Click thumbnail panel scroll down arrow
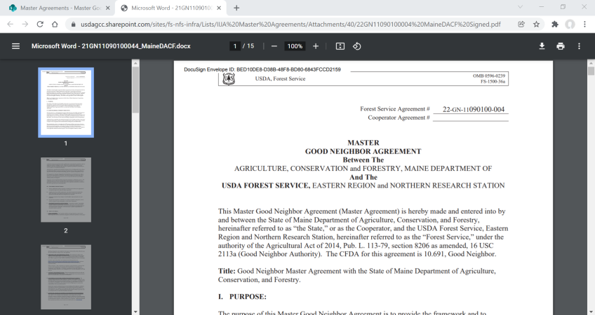Viewport: 595px width, 315px height. pyautogui.click(x=135, y=311)
